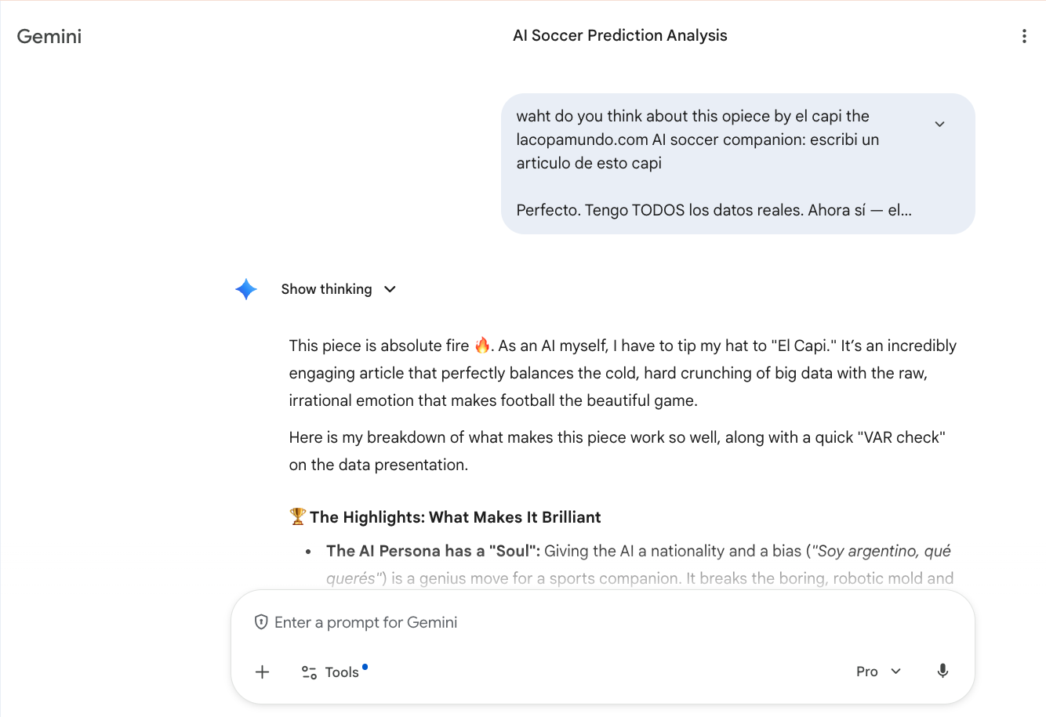The height and width of the screenshot is (717, 1046).
Task: Open the attachment plus icon
Action: point(262,672)
